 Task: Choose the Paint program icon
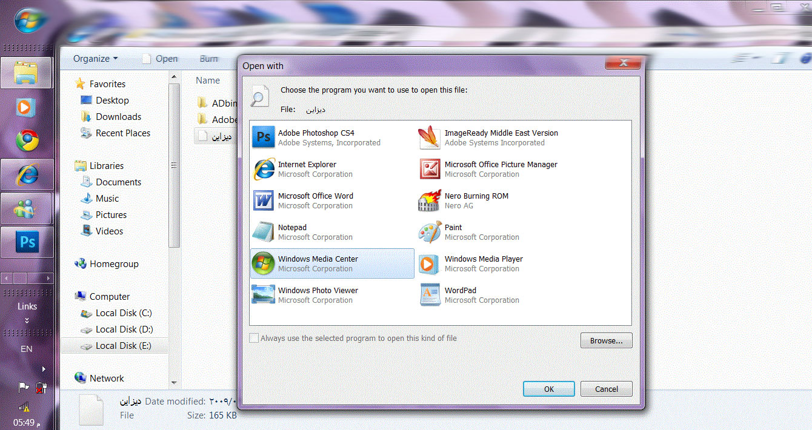coord(430,232)
